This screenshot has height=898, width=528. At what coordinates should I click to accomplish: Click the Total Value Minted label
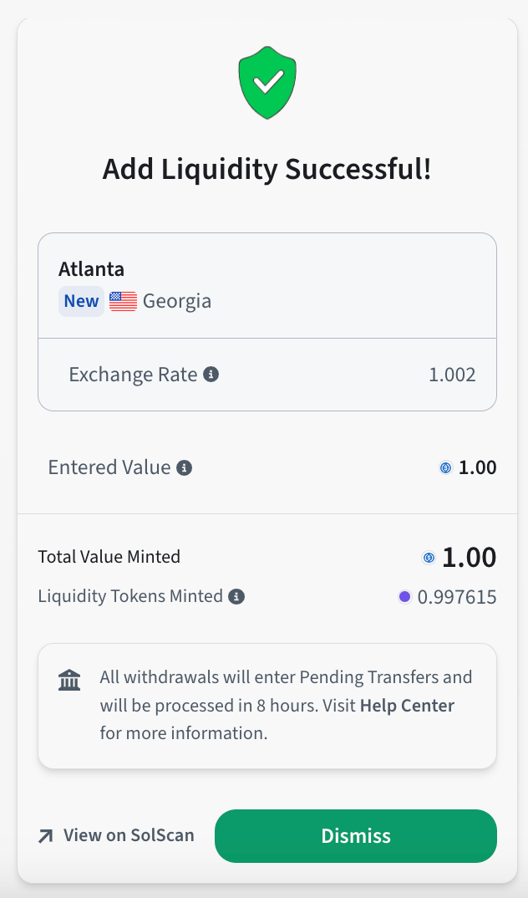point(109,557)
